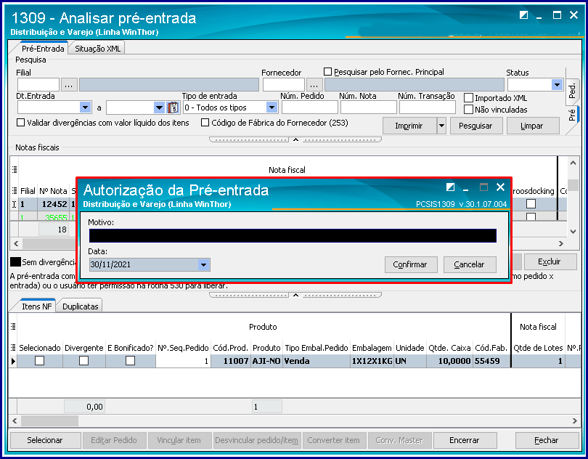The height and width of the screenshot is (459, 588).
Task: Click nota fiscal grid scroll up arrow
Action: pyautogui.click(x=573, y=163)
